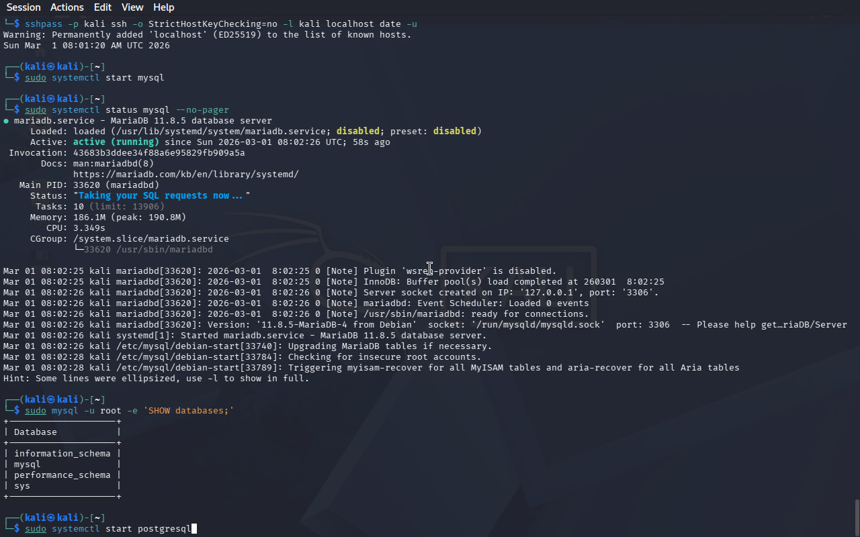Open the Session menu
This screenshot has width=860, height=537.
pyautogui.click(x=24, y=7)
